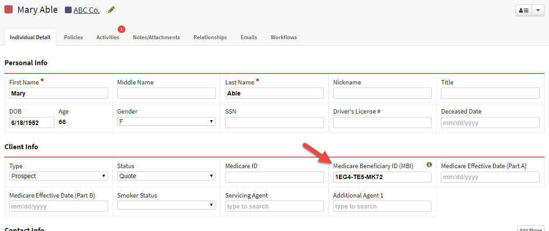This screenshot has width=549, height=231.
Task: Switch to the Emails tab
Action: 249,37
